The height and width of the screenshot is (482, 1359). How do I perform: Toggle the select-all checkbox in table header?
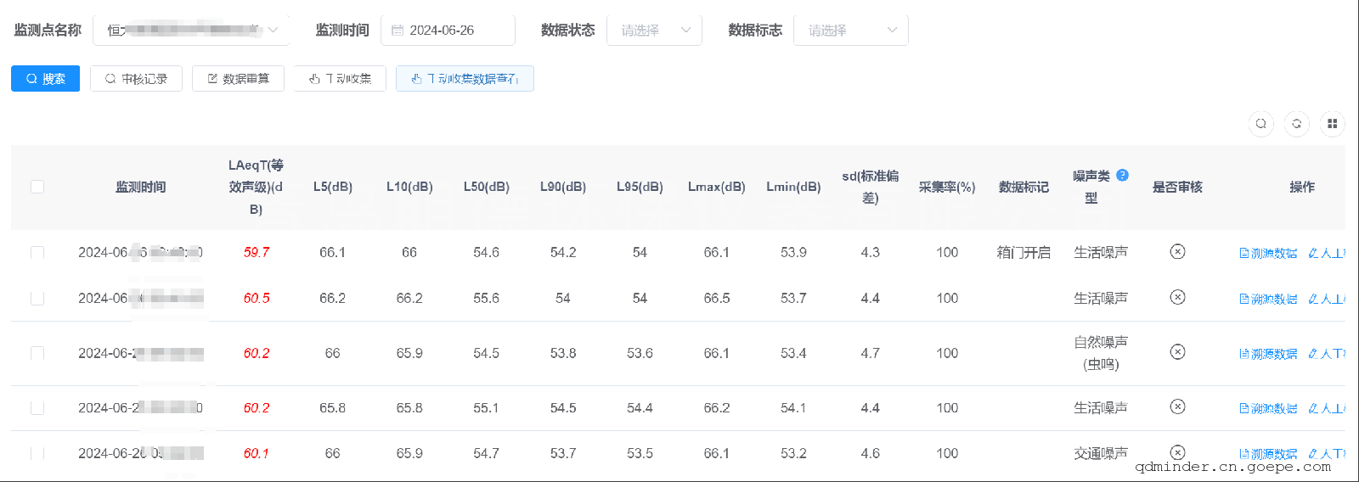coord(37,187)
